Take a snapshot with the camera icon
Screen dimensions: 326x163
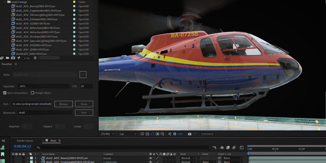(x=189, y=134)
